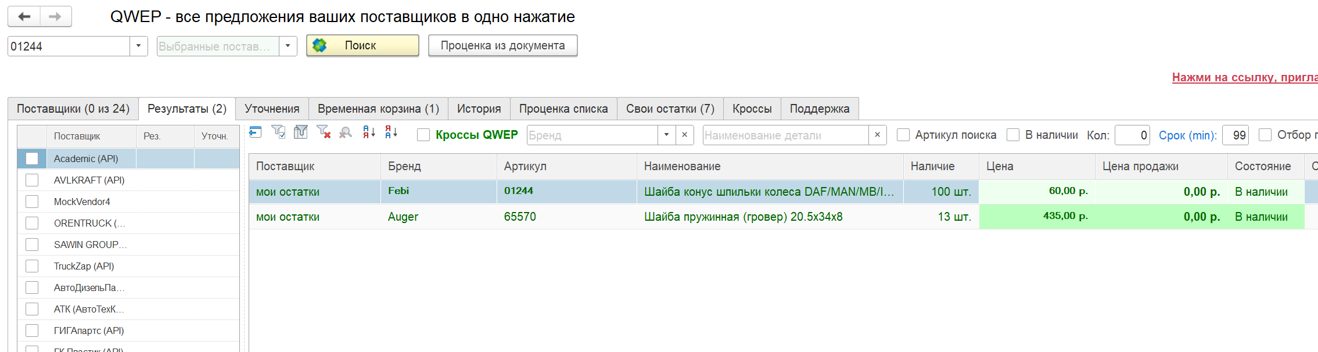Click the Наименование детали input field
The image size is (1318, 352).
tap(785, 135)
